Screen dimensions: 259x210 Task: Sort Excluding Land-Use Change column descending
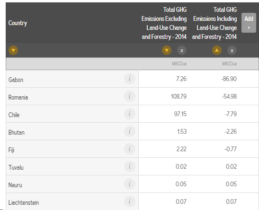coord(167,50)
